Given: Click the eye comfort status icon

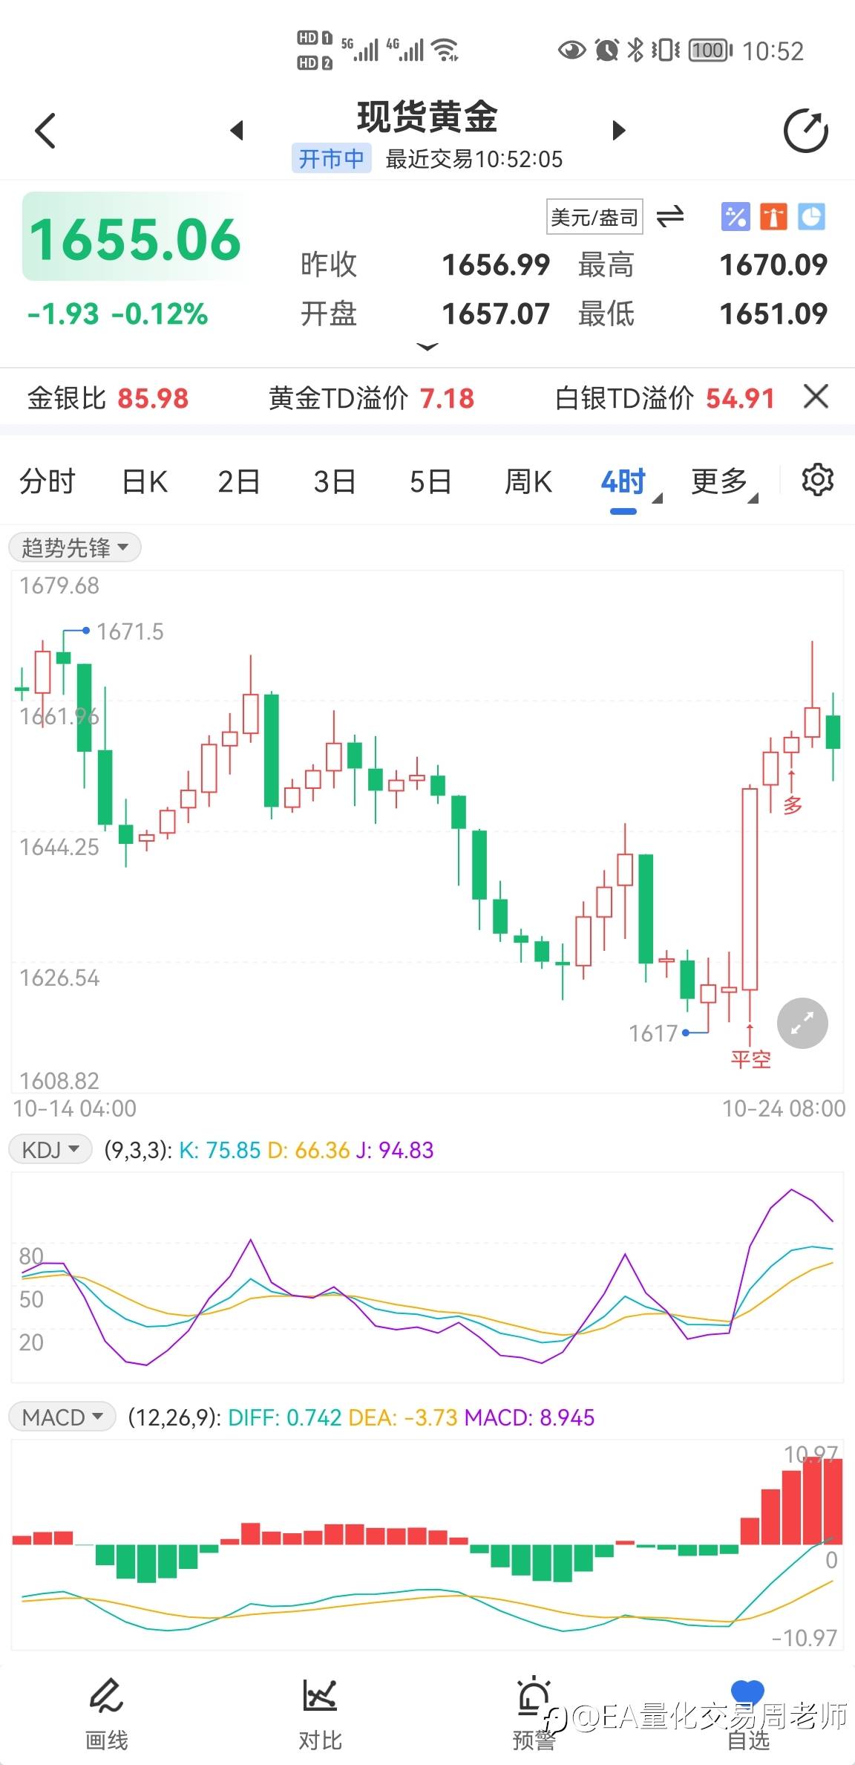Looking at the screenshot, I should coord(571,50).
